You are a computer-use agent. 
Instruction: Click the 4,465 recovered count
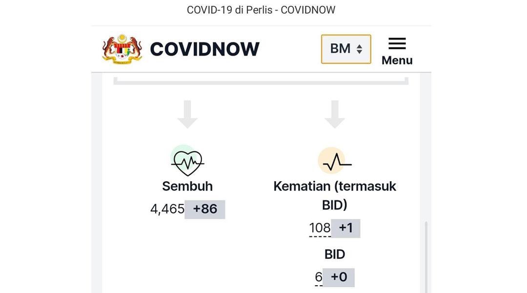[x=167, y=209]
